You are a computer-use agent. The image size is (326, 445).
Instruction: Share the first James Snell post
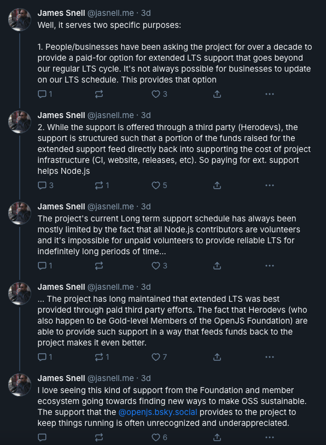tap(217, 94)
